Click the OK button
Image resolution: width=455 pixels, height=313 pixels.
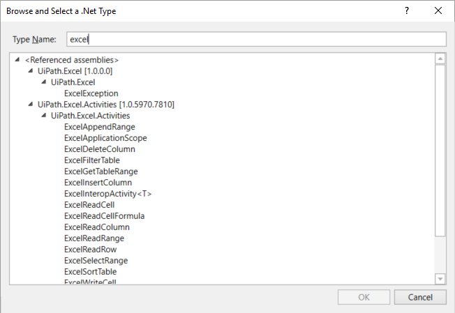point(364,297)
